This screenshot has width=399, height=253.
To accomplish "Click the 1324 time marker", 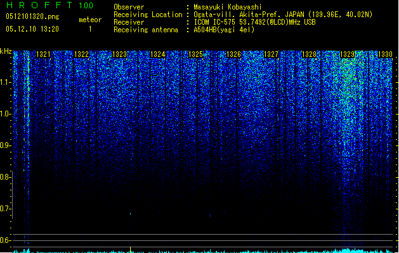I will (157, 54).
